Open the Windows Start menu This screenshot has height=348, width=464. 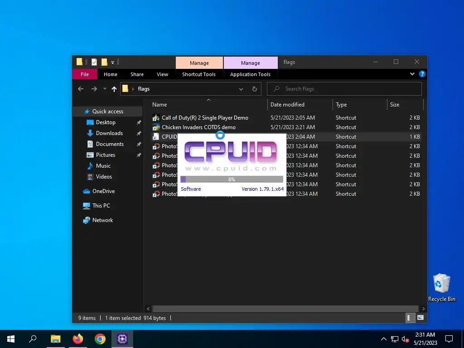click(11, 339)
